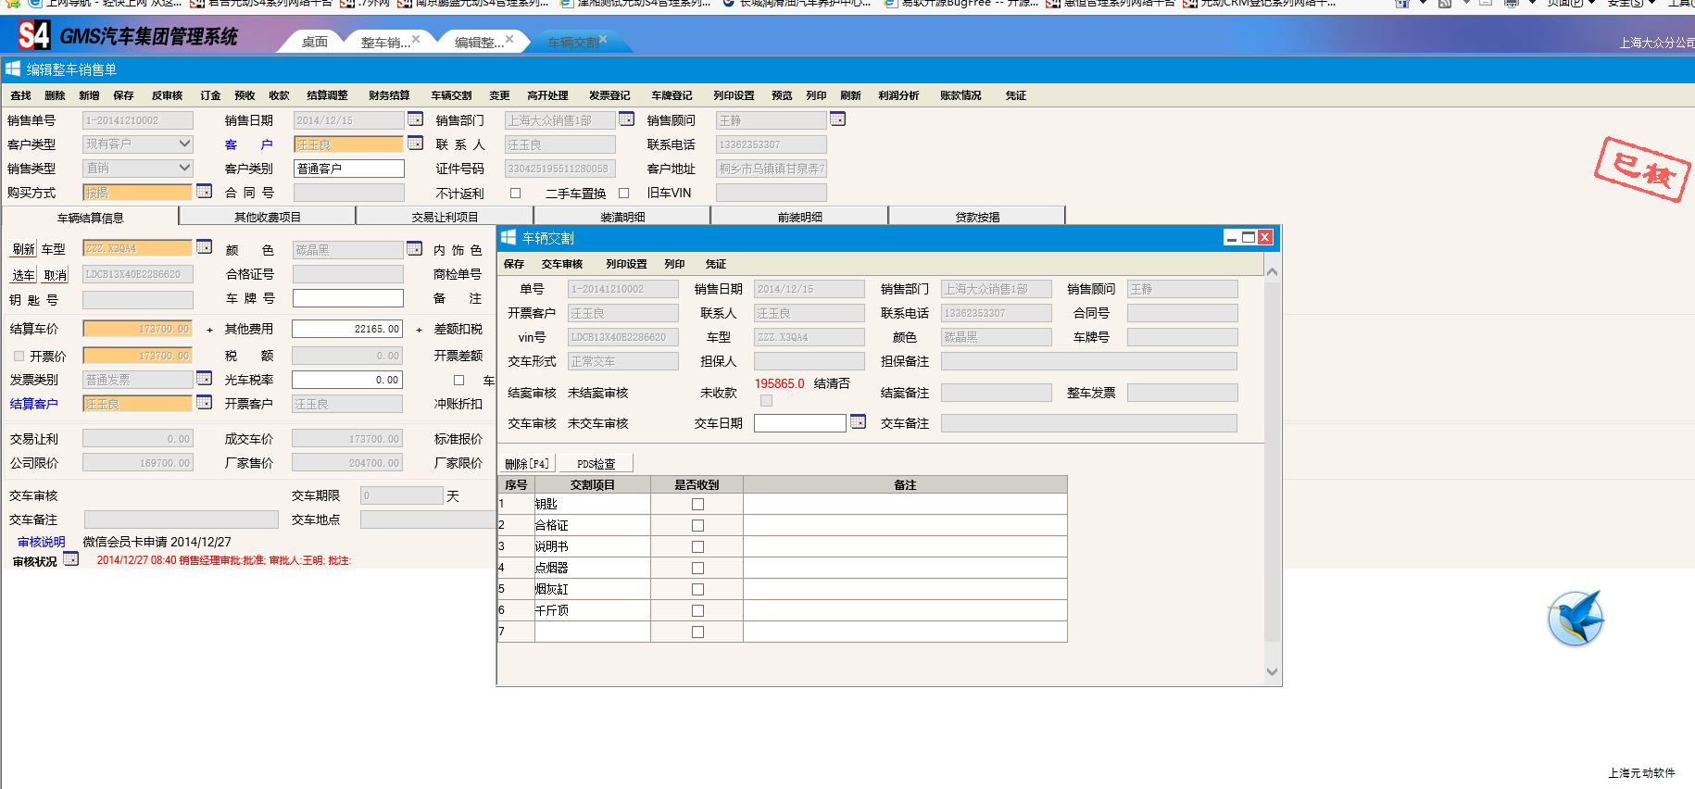Enable the 不计返利 checkbox
This screenshot has height=789, width=1695.
(x=516, y=194)
